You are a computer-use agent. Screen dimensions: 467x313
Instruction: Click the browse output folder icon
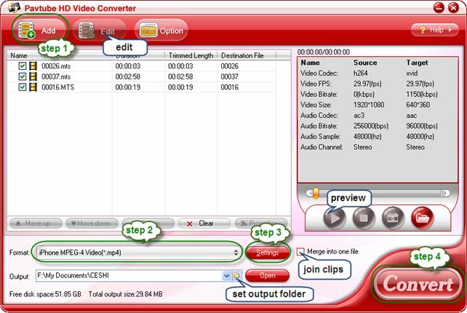point(237,276)
